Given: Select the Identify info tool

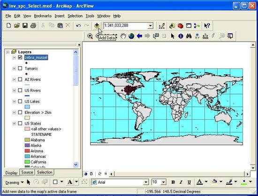Looking at the screenshot, I should pos(181,36).
